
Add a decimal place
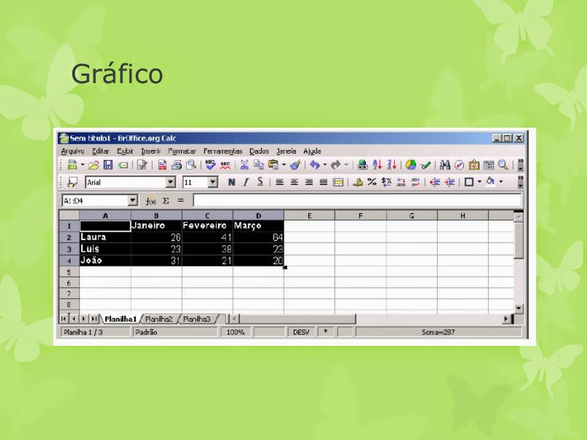[x=401, y=182]
